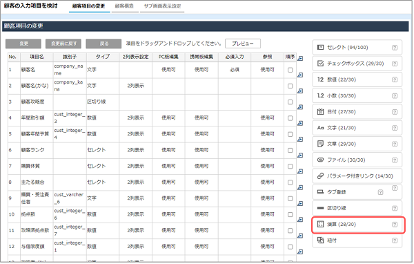
Task: Select the 小数 (1.2) field type icon
Action: pyautogui.click(x=320, y=95)
